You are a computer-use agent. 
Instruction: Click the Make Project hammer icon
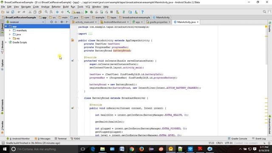coord(68,12)
